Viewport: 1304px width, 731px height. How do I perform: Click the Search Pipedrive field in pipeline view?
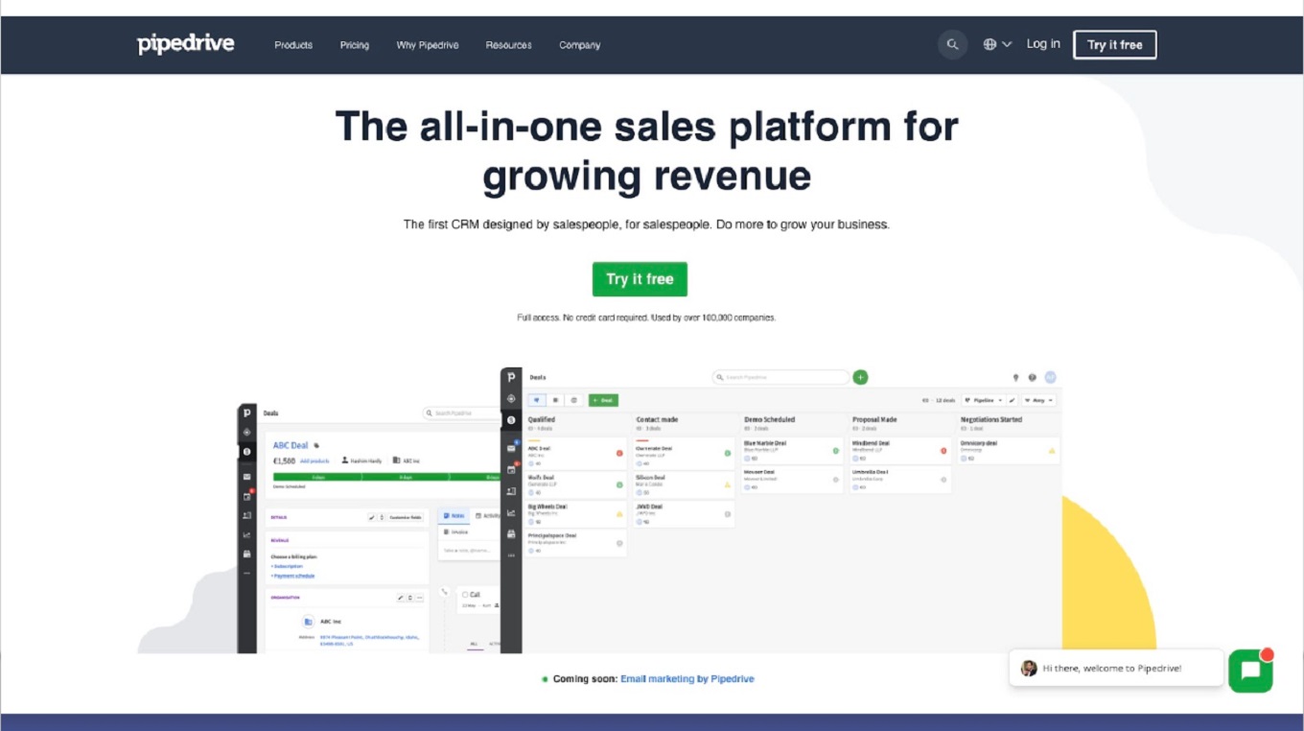pyautogui.click(x=780, y=377)
